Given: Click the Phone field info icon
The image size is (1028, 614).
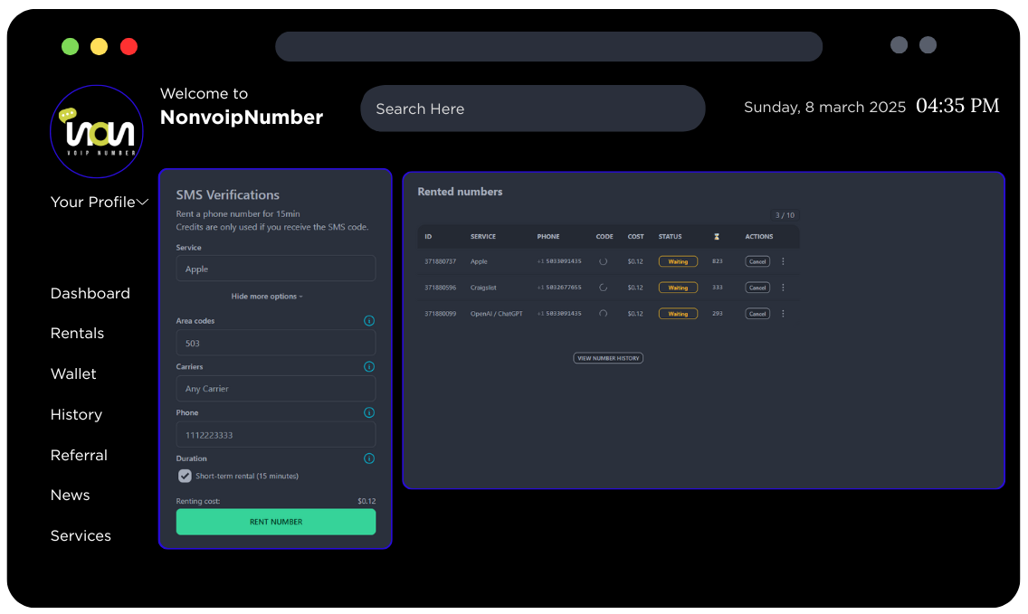Looking at the screenshot, I should tap(369, 412).
